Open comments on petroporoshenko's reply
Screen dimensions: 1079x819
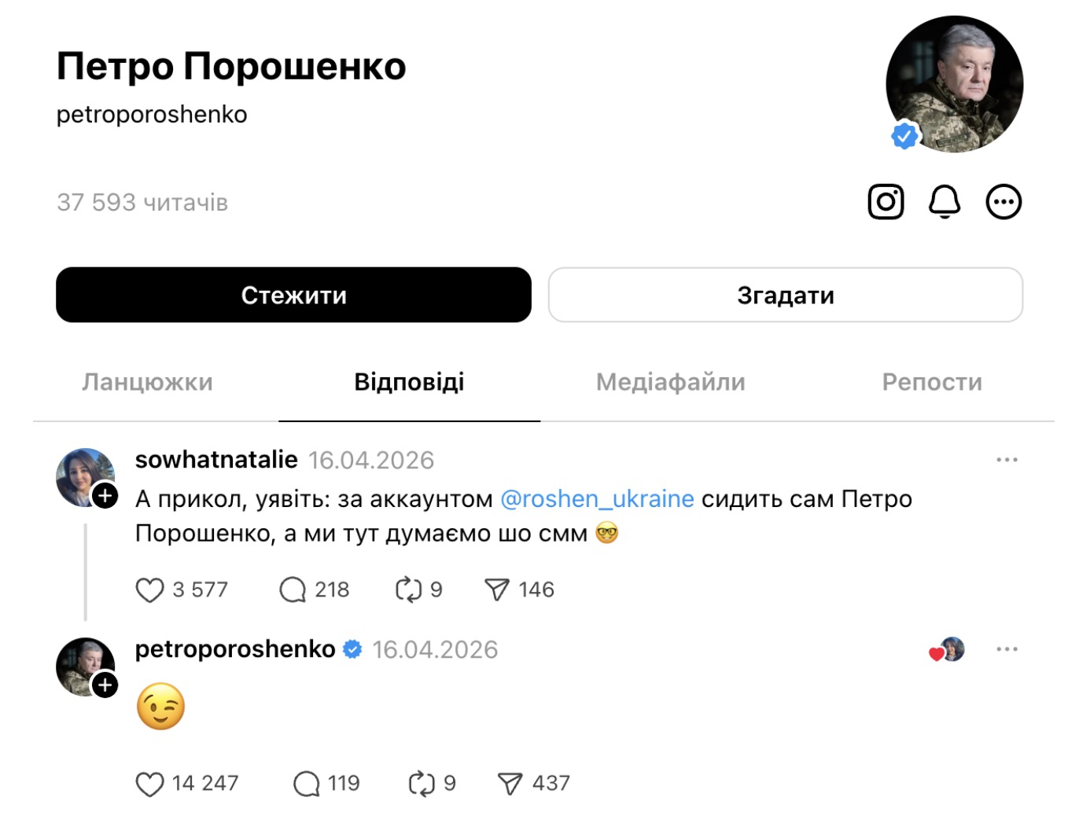tap(306, 784)
